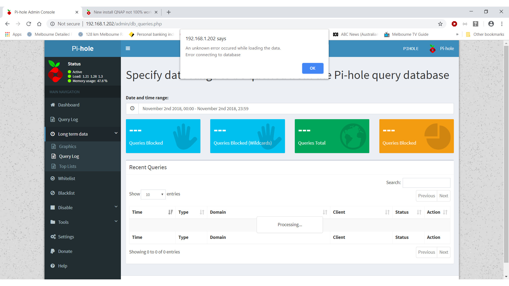Click the Help question mark icon

point(53,266)
